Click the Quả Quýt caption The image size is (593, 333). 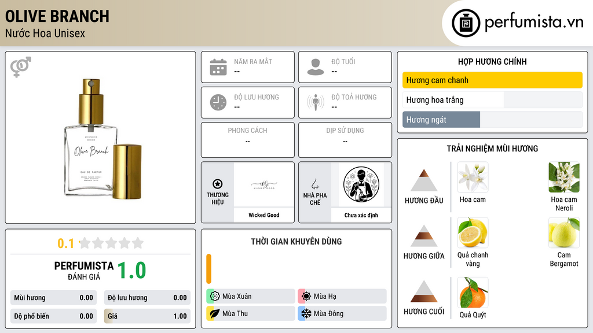(x=473, y=315)
